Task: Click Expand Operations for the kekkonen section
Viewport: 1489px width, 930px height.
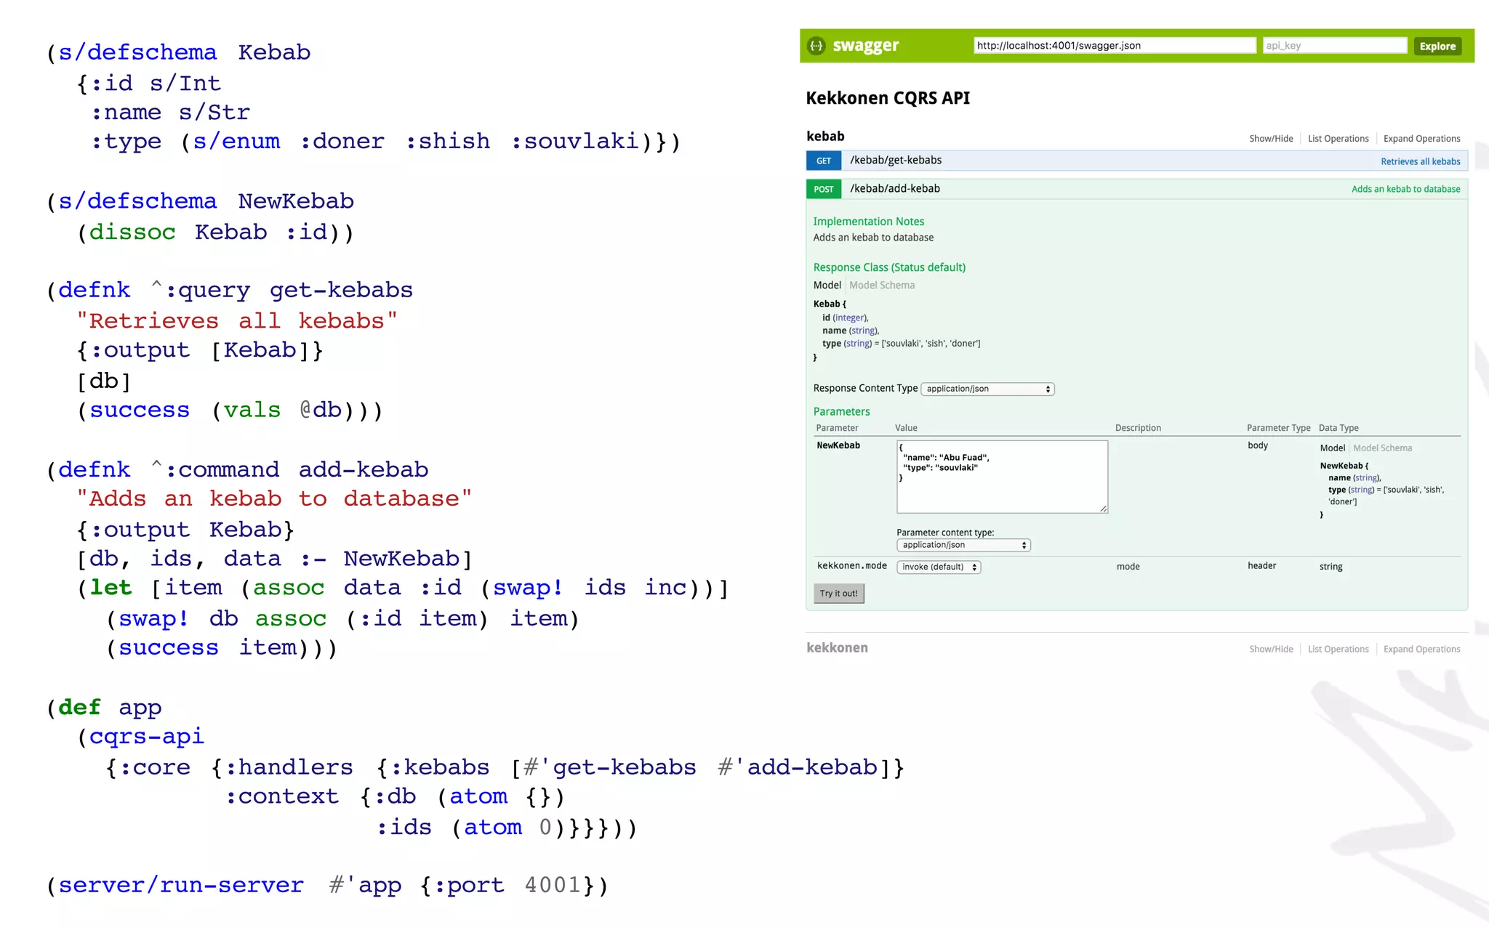Action: [x=1421, y=649]
